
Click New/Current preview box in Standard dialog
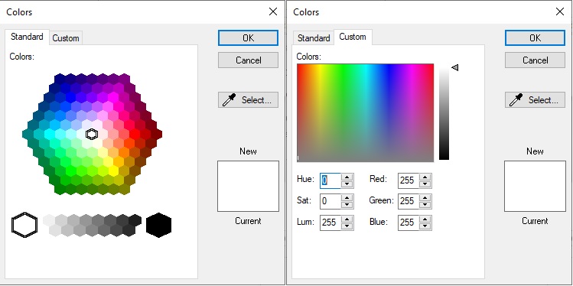(248, 187)
